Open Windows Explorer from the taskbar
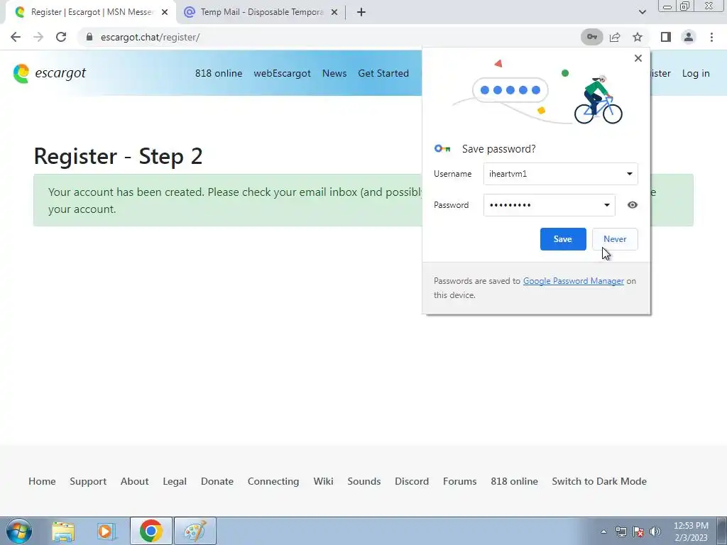Screen dimensions: 727x545 pos(63,531)
